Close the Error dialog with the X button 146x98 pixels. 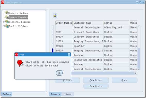point(69,54)
